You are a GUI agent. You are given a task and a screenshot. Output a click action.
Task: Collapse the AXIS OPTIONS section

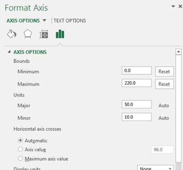tap(9, 52)
